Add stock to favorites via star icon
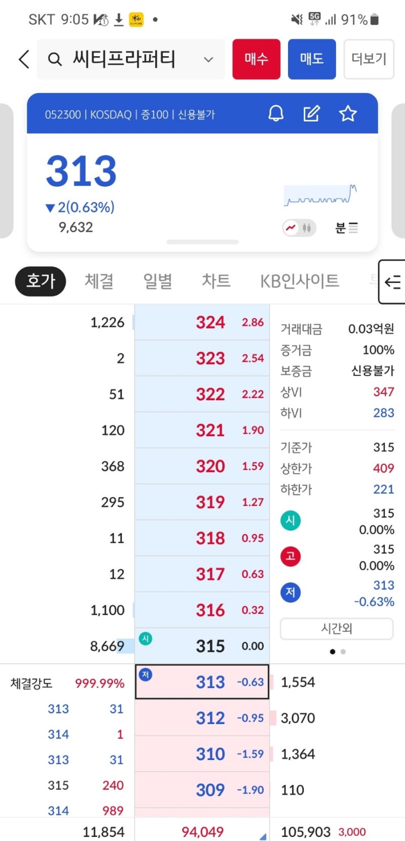The height and width of the screenshot is (841, 405). (348, 114)
